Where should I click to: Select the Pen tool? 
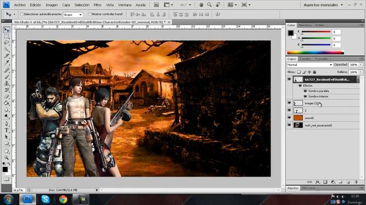point(6,124)
